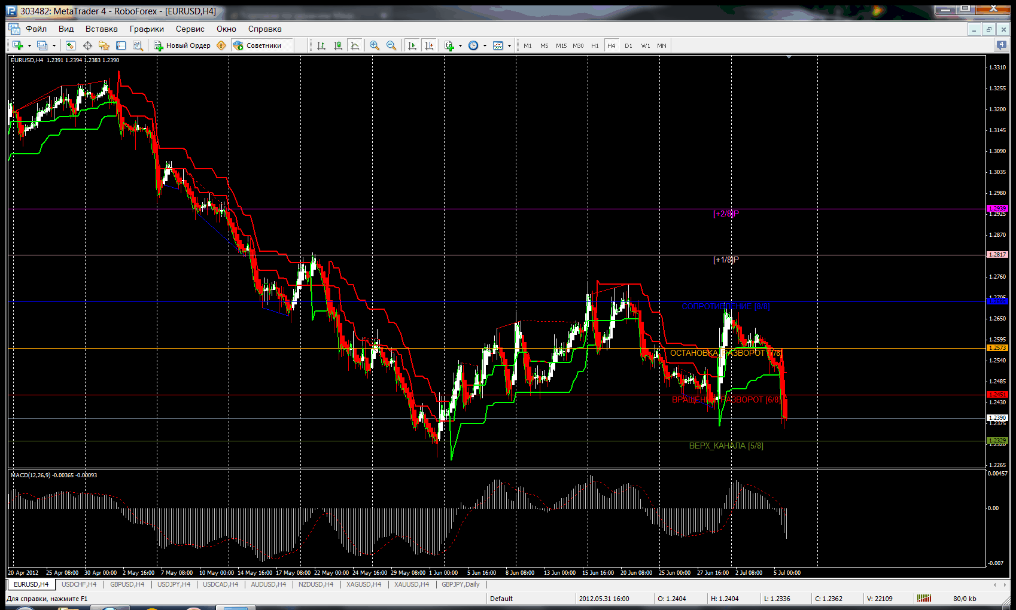Toggle chart auto scroll
Image resolution: width=1016 pixels, height=610 pixels.
tap(412, 45)
